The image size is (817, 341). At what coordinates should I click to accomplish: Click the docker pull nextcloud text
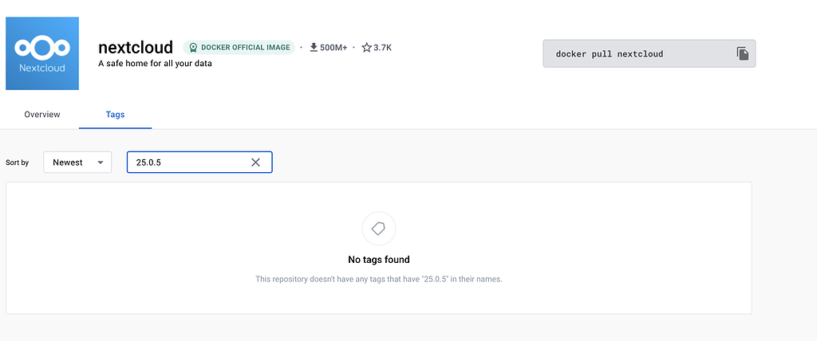pyautogui.click(x=609, y=53)
